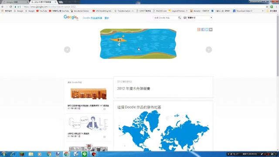The width and height of the screenshot is (279, 157).
Task: Click the sketch woman doodle thumbnail
Action: click(88, 123)
